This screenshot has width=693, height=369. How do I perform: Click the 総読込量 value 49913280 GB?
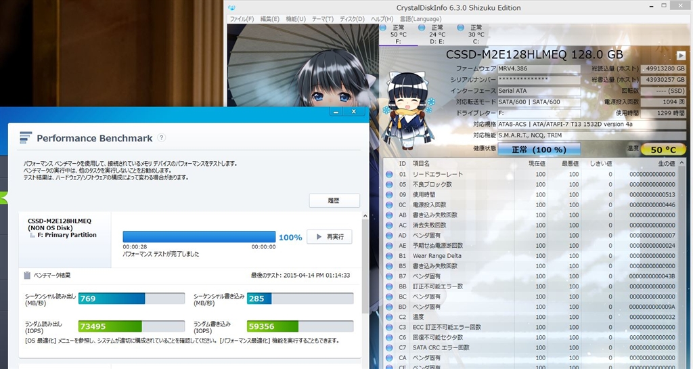tap(663, 69)
